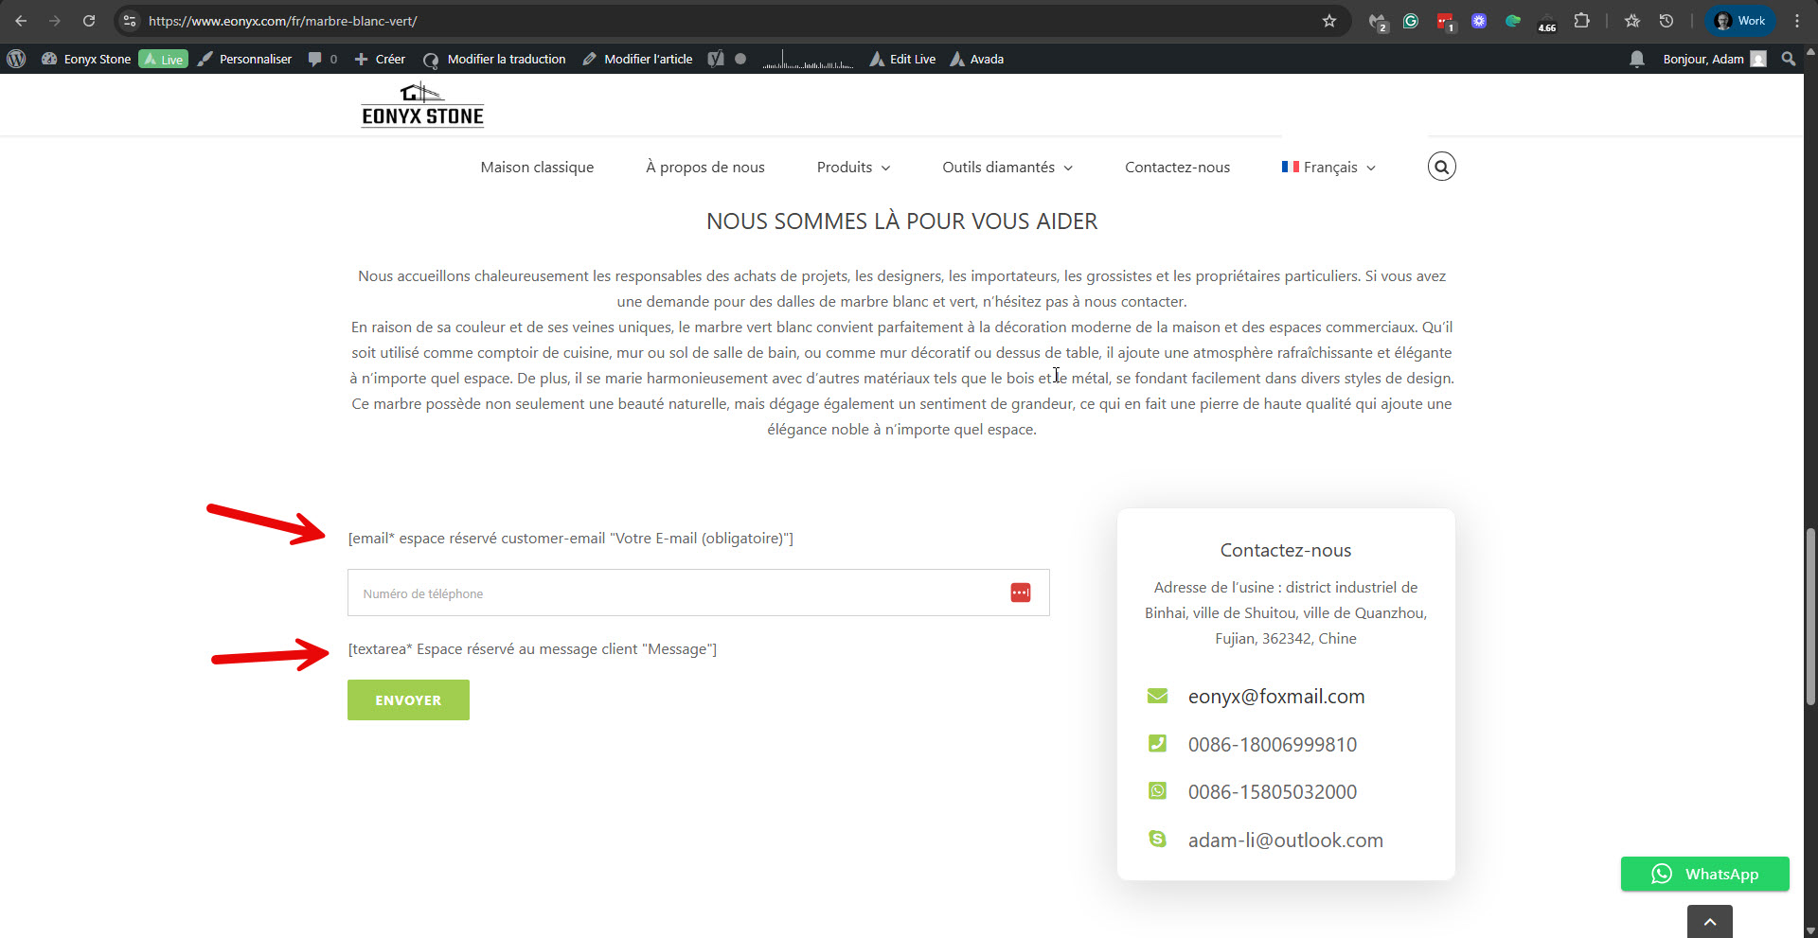Click the WordPress logo in admin bar
Screen dimensions: 1818x938
click(16, 59)
